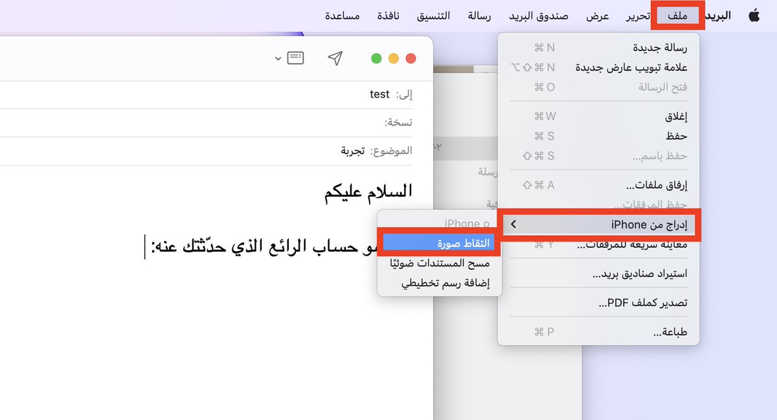Expand the header fields dropdown chevron
777x420 pixels.
tap(278, 59)
